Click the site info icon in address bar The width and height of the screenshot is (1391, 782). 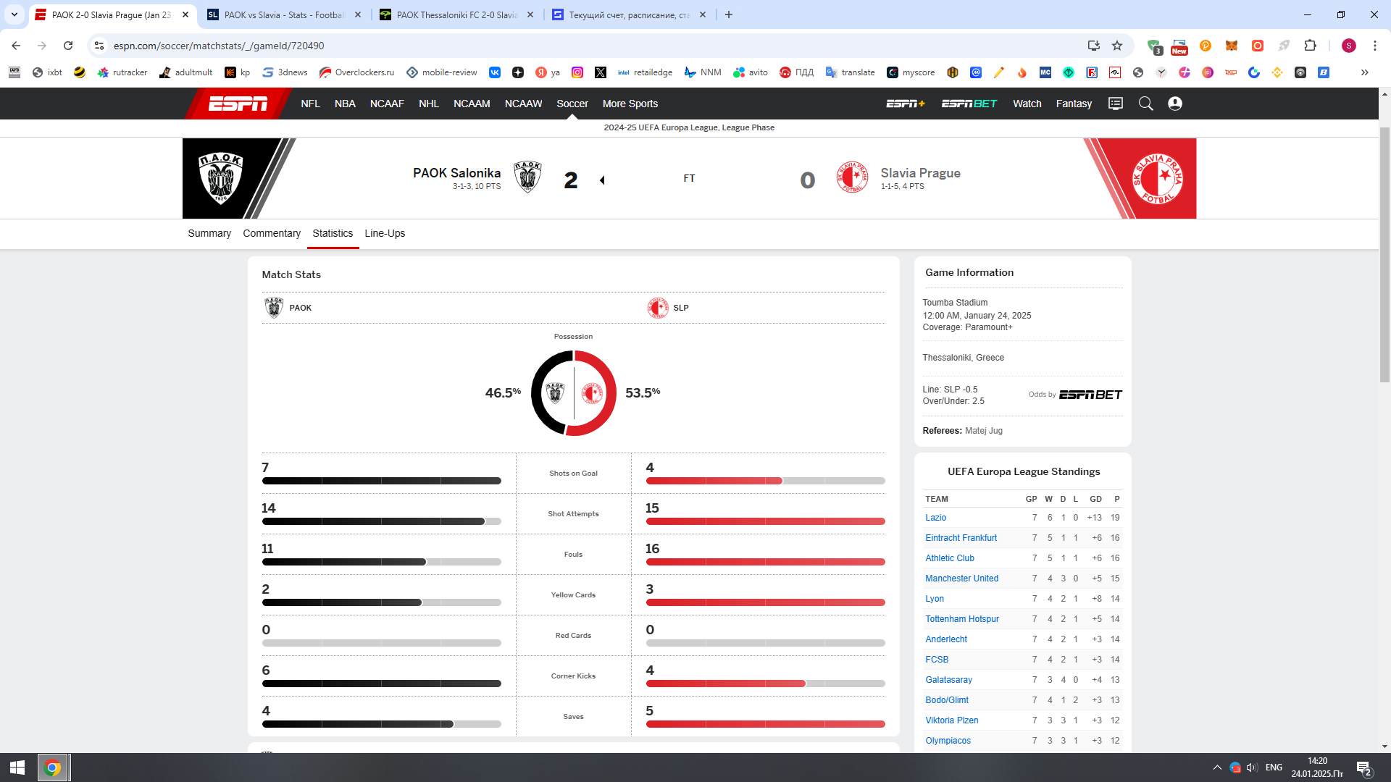pyautogui.click(x=99, y=46)
